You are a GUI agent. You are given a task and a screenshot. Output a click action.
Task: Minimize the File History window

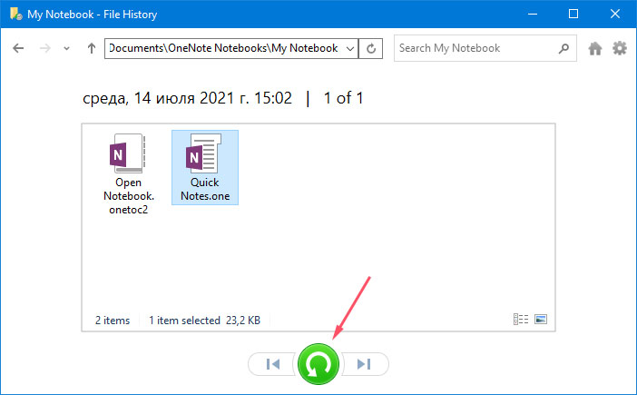pos(533,15)
